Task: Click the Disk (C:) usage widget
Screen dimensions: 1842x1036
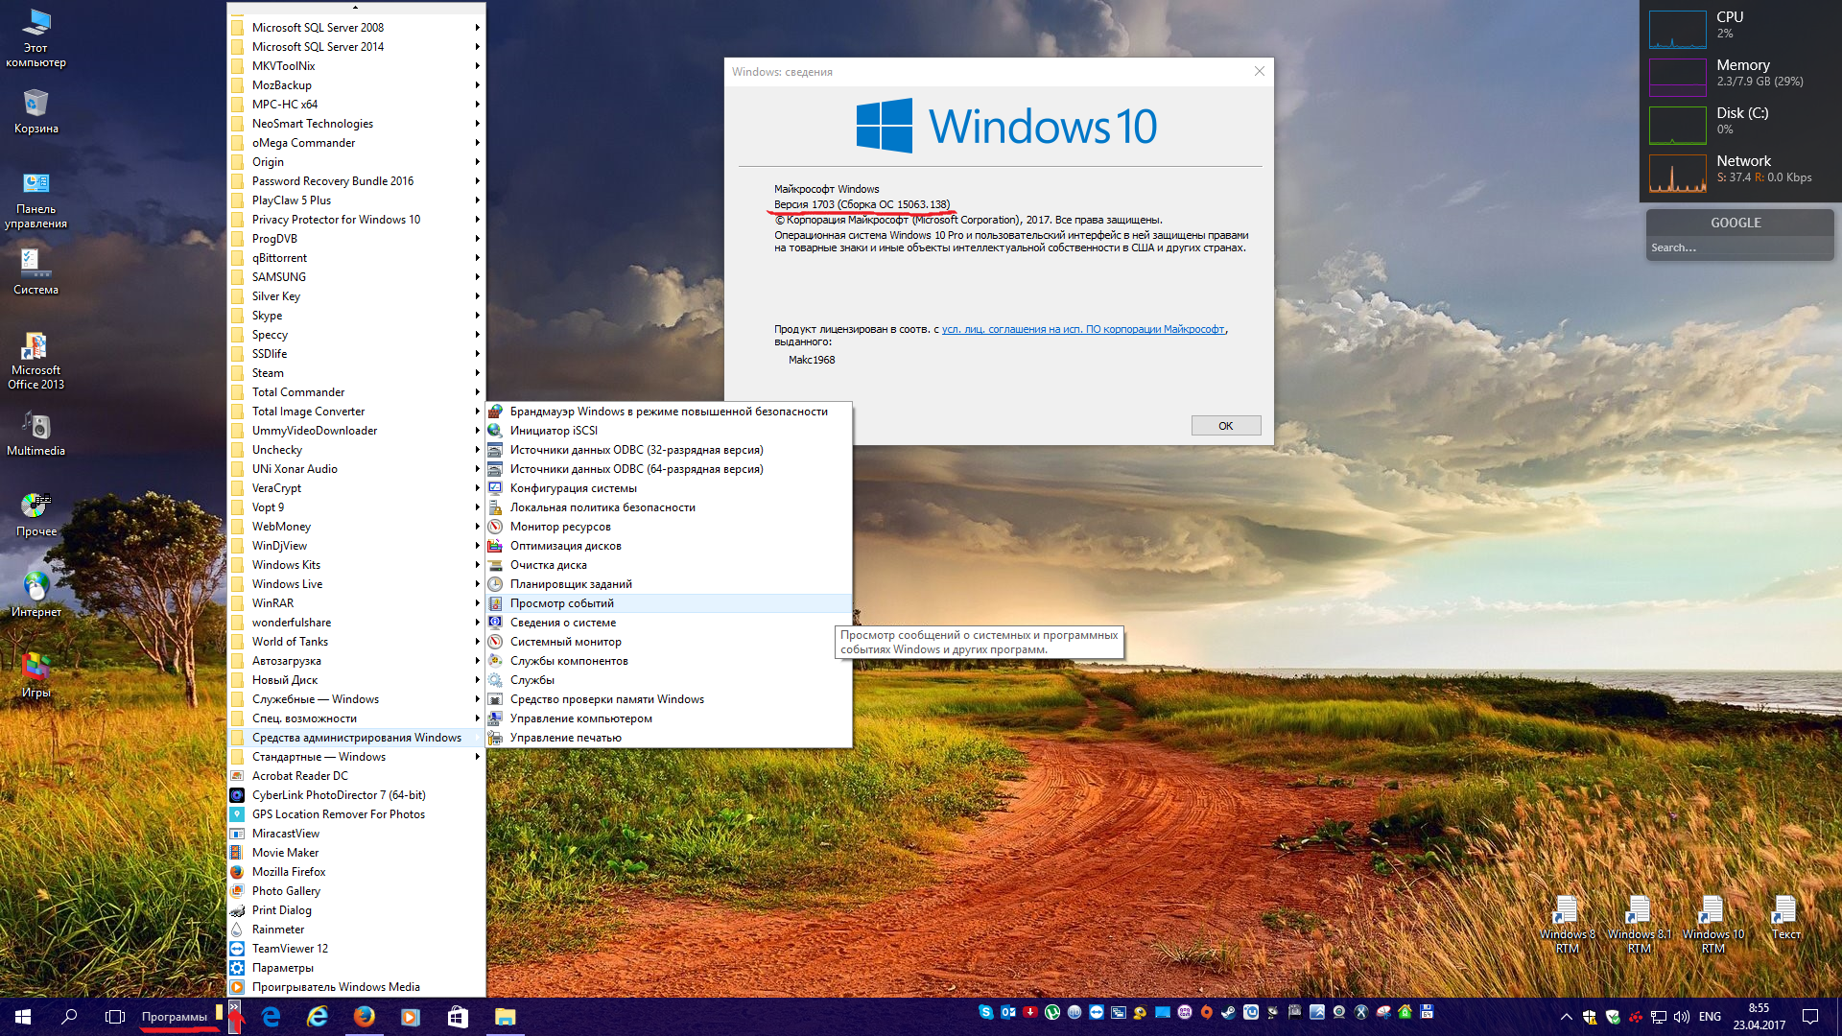Action: tap(1677, 125)
